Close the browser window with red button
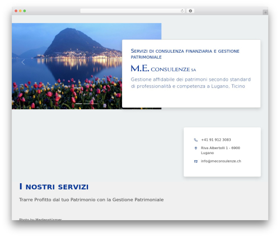This screenshot has width=280, height=237. pyautogui.click(x=16, y=11)
